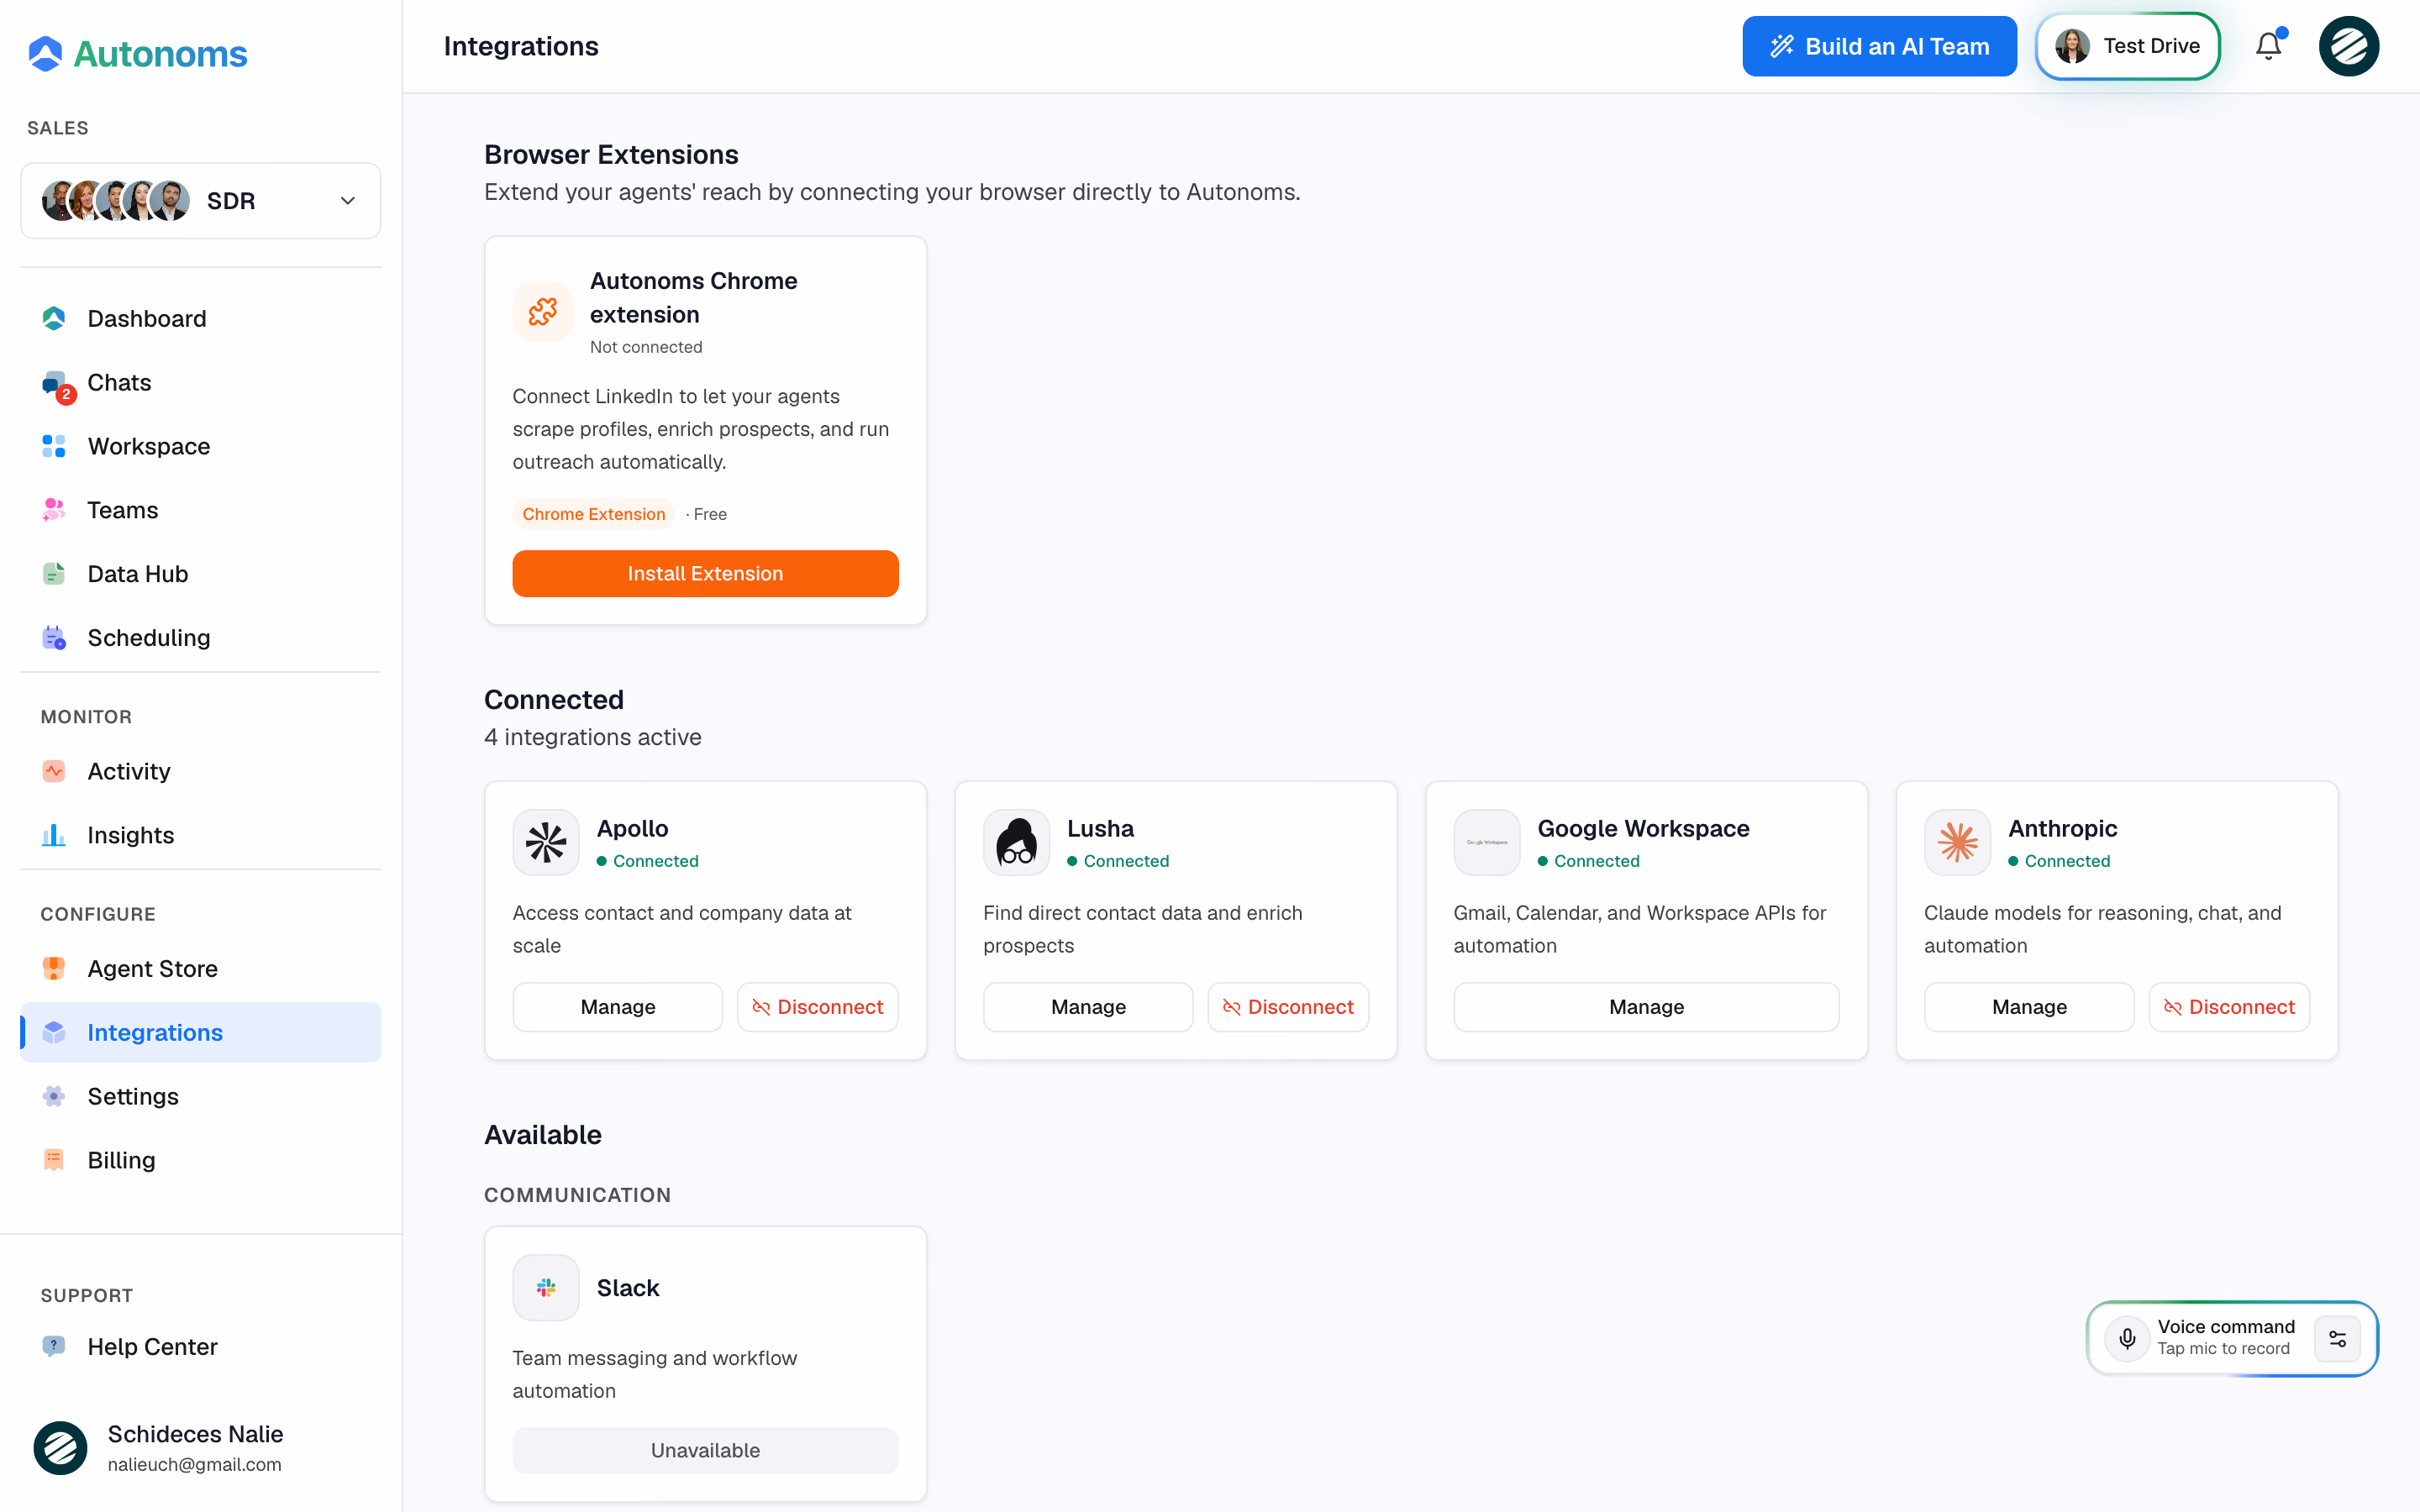
Task: Click the Browser Extensions heading
Action: 611,155
